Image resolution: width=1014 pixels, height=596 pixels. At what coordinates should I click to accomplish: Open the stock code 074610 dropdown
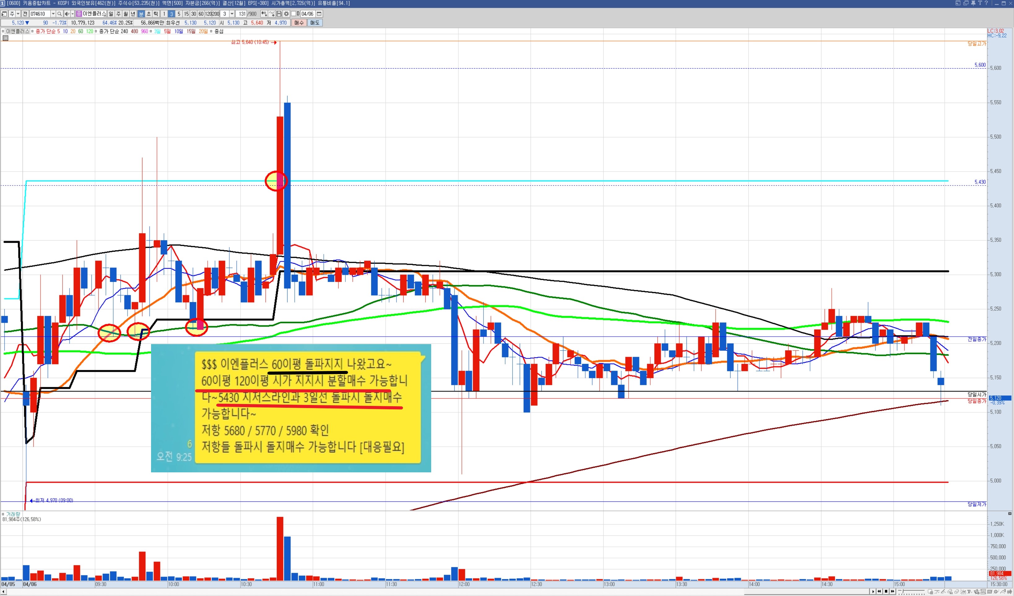point(53,14)
